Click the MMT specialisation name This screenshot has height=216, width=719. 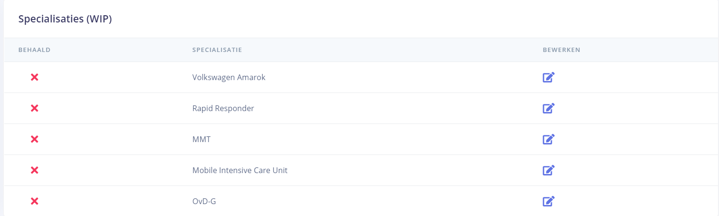coord(201,139)
